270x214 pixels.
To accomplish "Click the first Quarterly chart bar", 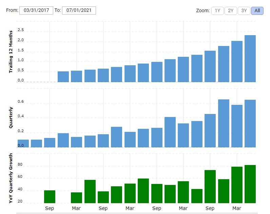I will pyautogui.click(x=23, y=143).
